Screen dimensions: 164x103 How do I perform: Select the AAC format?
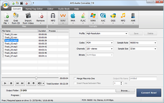[x=103, y=18]
